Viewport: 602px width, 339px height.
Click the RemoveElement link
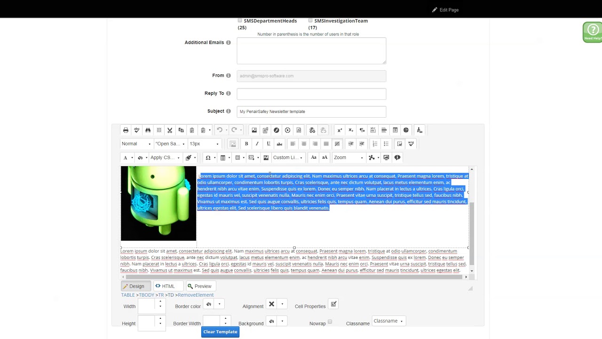pos(196,295)
